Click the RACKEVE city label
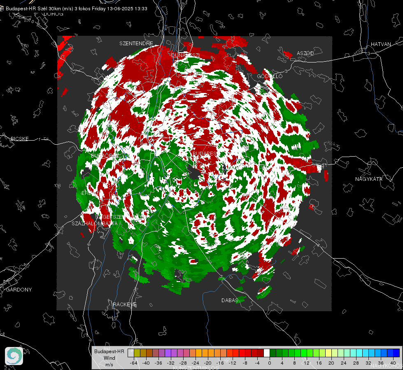Image resolution: width=403 pixels, height=370 pixels. (x=125, y=304)
